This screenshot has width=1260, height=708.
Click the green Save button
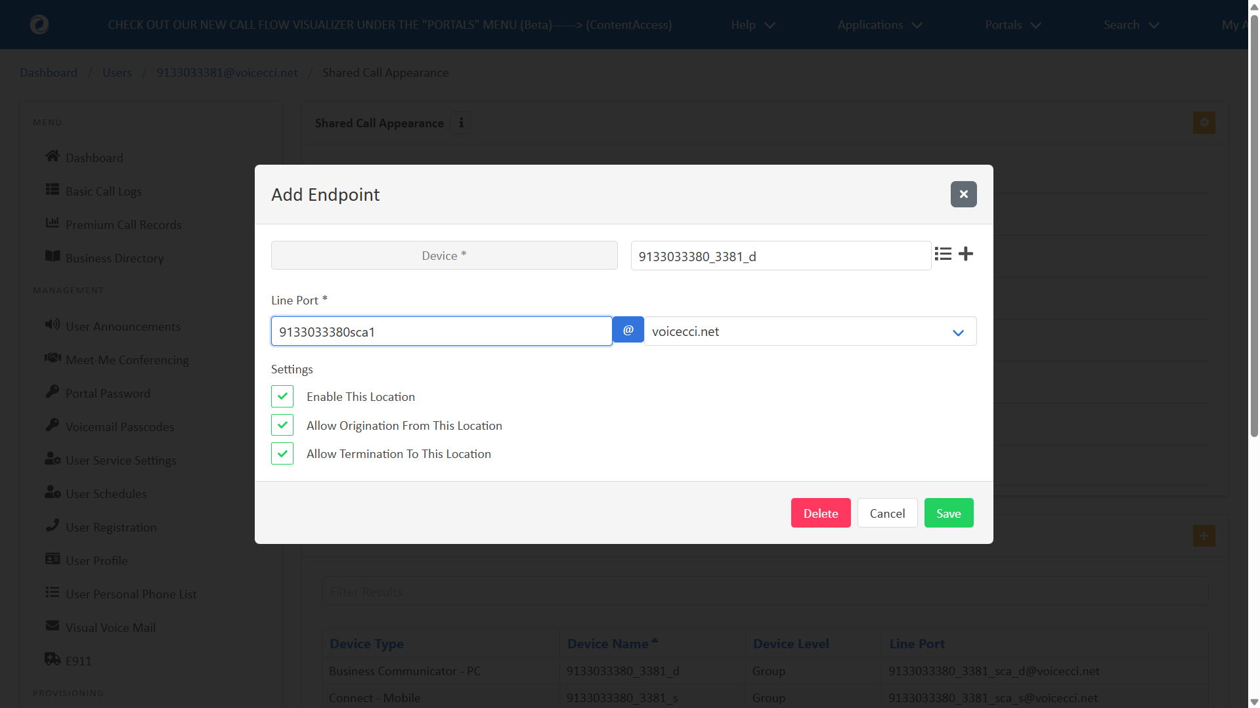(x=948, y=513)
